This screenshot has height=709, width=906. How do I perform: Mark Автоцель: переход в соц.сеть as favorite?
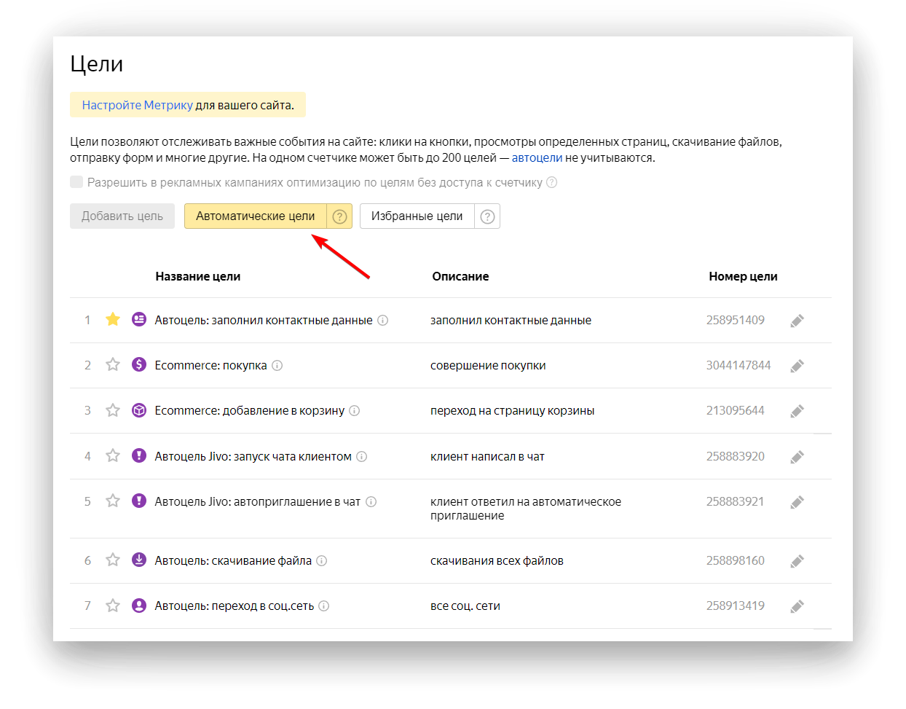tap(113, 606)
